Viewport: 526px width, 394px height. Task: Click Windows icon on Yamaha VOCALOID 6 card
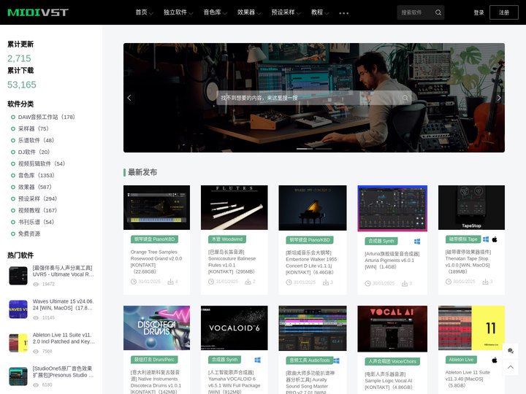tap(257, 360)
